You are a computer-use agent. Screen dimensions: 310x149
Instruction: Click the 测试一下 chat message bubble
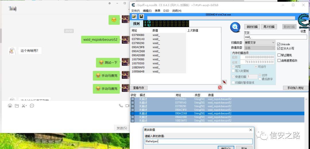pyautogui.click(x=108, y=63)
